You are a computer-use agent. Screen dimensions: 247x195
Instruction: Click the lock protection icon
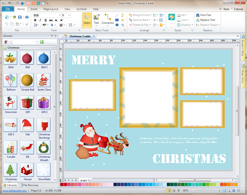[x=161, y=25]
